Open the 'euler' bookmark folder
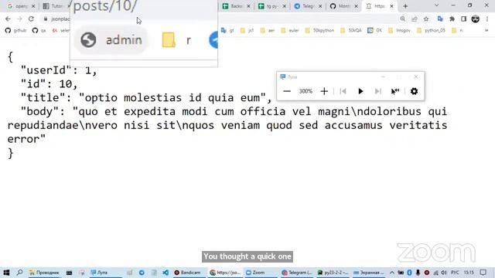495x278 pixels. [x=290, y=31]
